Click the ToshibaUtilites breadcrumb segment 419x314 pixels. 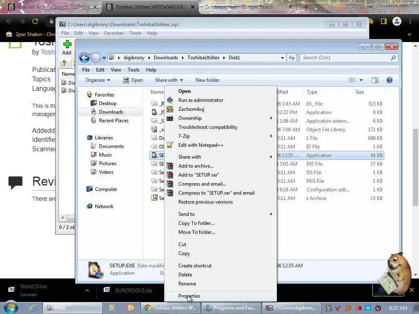tap(203, 58)
